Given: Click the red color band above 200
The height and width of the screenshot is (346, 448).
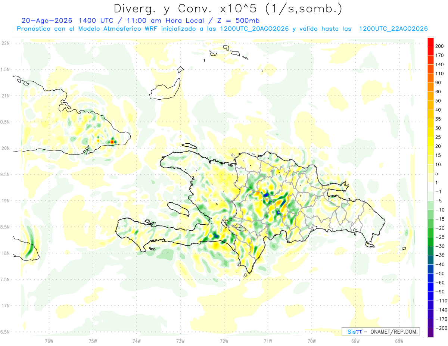Looking at the screenshot, I should (431, 42).
